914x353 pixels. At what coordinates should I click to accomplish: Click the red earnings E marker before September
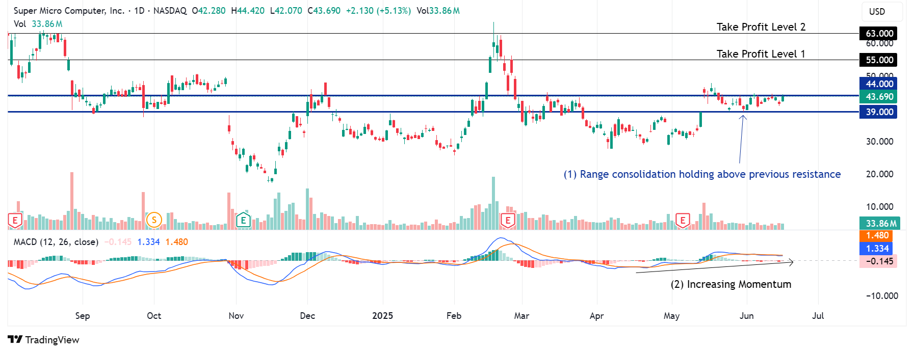pyautogui.click(x=15, y=221)
